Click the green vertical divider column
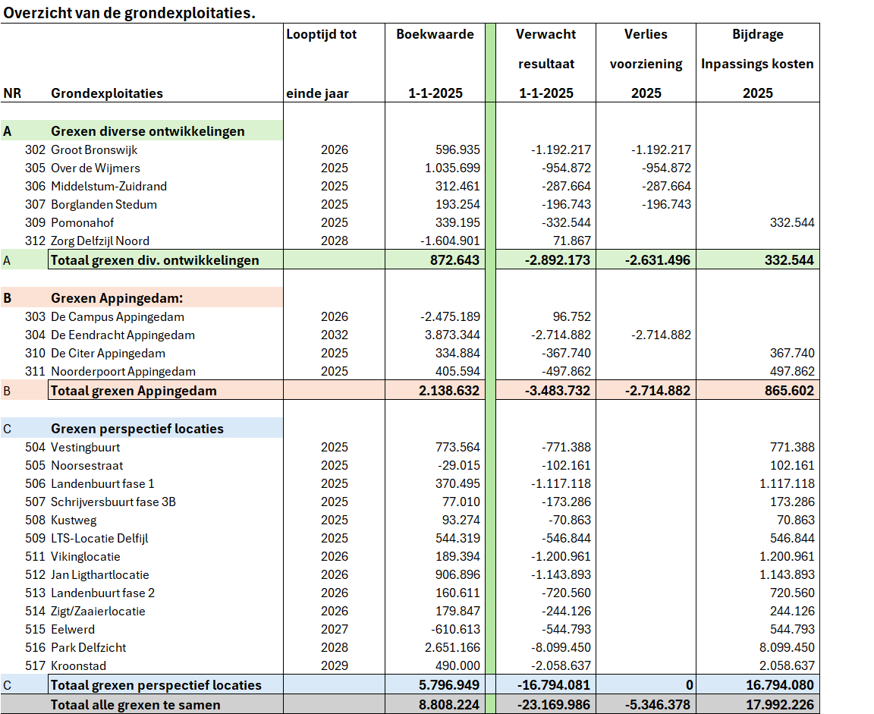 tap(490, 364)
